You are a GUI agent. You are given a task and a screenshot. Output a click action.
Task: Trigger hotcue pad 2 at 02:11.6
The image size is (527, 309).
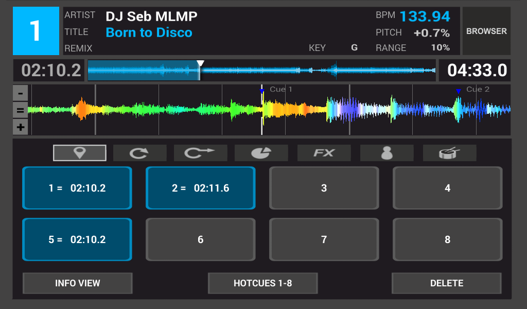point(201,188)
